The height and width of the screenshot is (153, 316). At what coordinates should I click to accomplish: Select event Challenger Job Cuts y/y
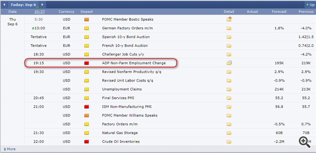[x=123, y=54]
